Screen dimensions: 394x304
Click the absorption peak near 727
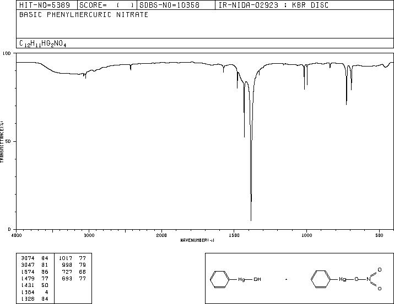346,104
